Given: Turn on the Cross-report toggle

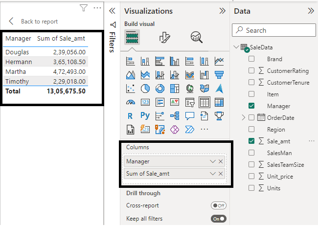Looking at the screenshot, I should coord(218,205).
